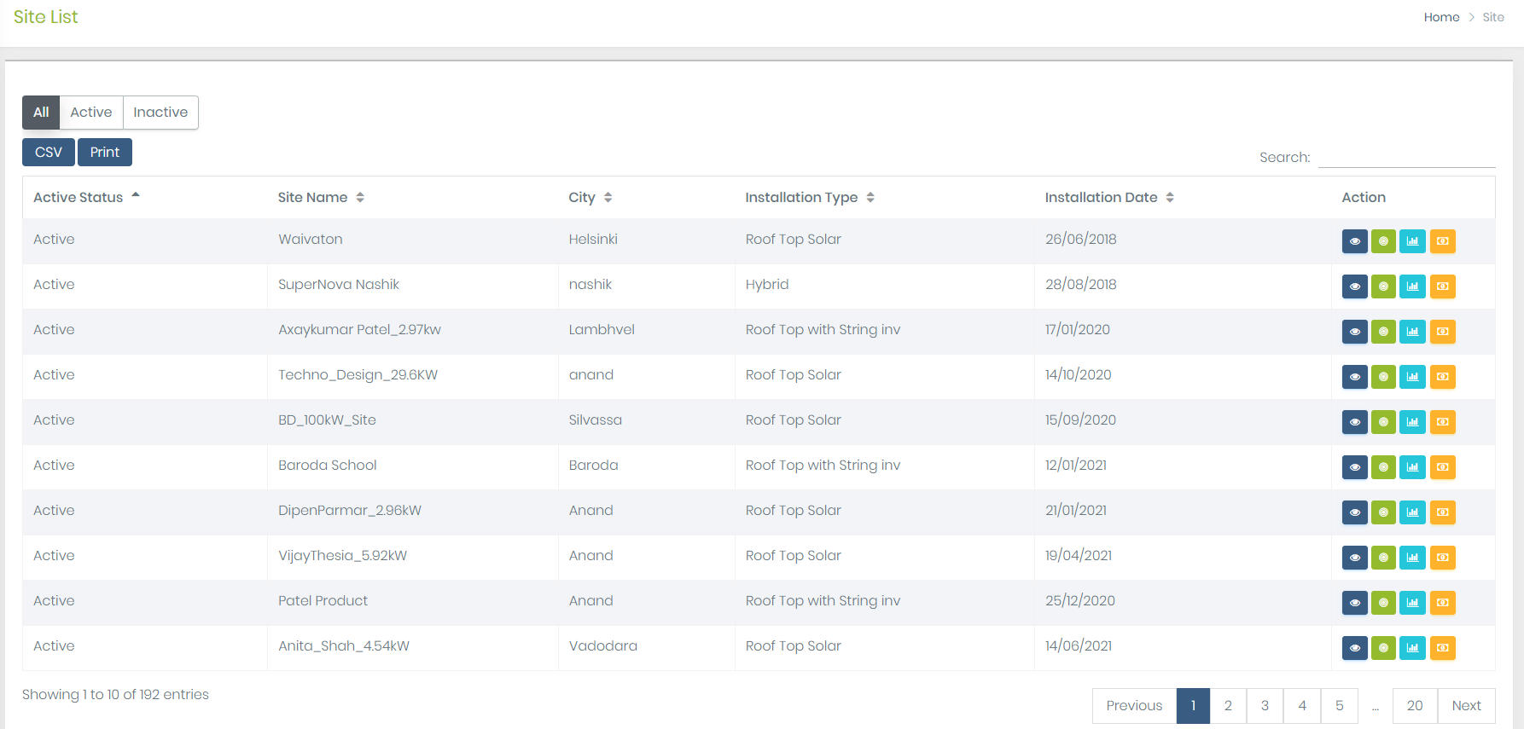Jump to page 20 of results
Viewport: 1524px width, 729px height.
pyautogui.click(x=1414, y=706)
